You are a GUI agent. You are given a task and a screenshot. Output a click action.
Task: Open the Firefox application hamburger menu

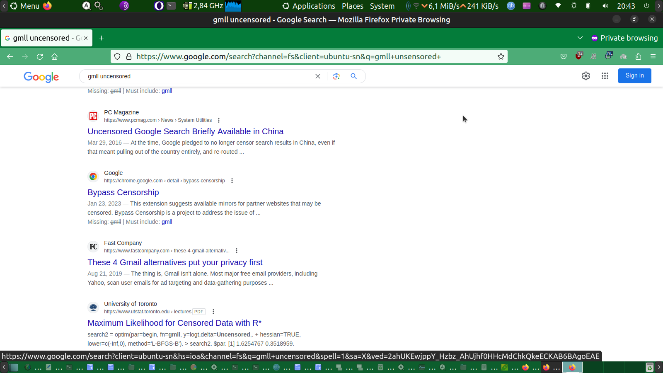653,56
